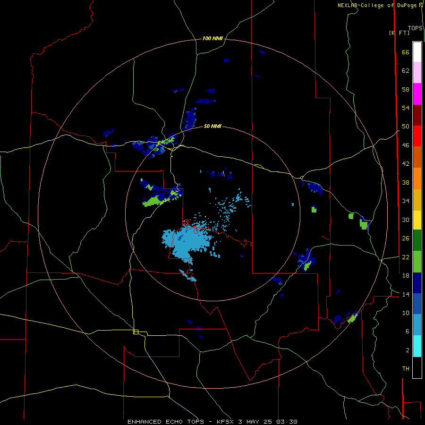Select the light green legend swatch

pyautogui.click(x=417, y=262)
